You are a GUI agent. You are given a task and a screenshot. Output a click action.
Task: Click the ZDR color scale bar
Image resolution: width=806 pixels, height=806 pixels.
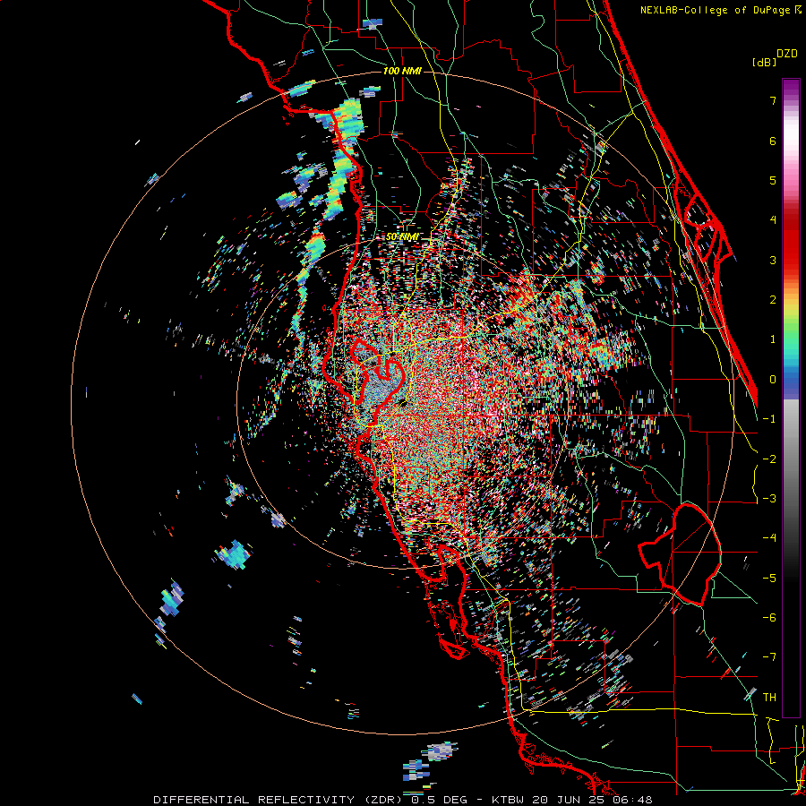tap(791, 398)
